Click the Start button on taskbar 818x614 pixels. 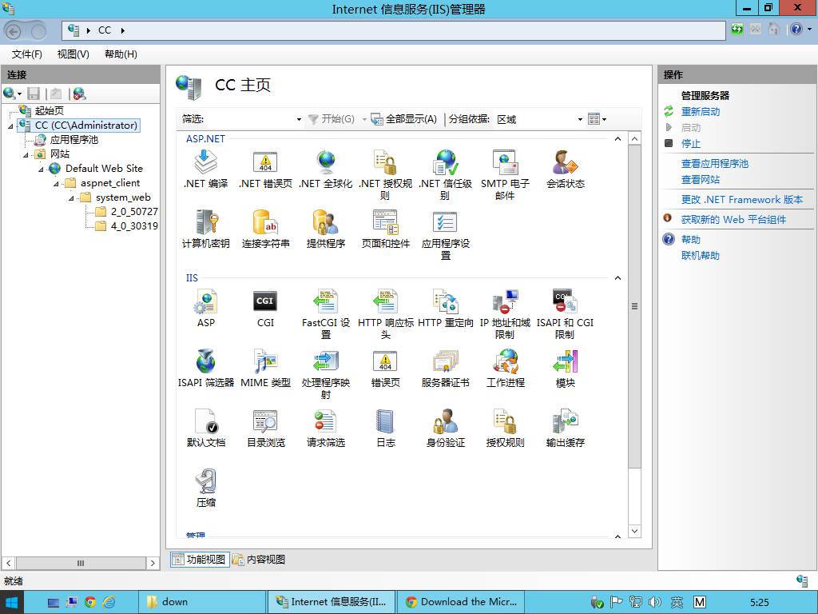pyautogui.click(x=11, y=603)
